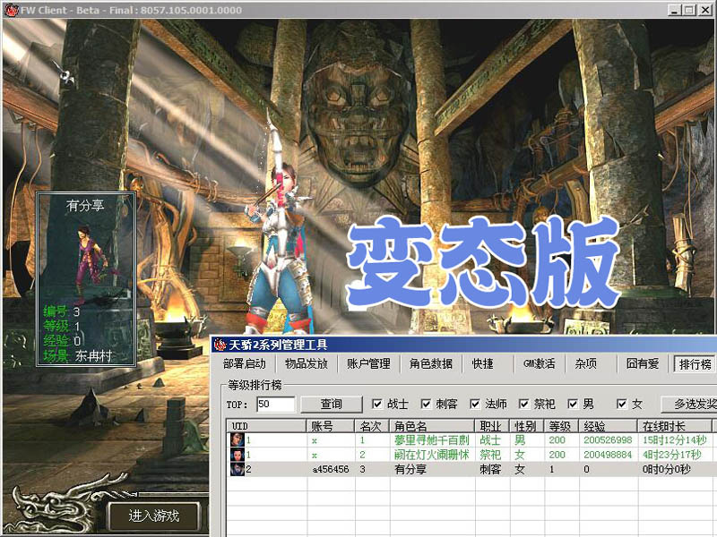717x537 pixels.
Task: Click the 刺客 class cell in the table
Action: (x=490, y=469)
